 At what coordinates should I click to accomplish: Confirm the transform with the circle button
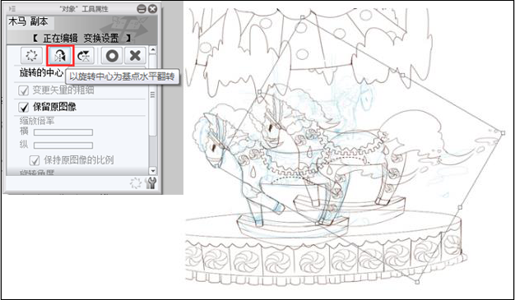tap(112, 55)
